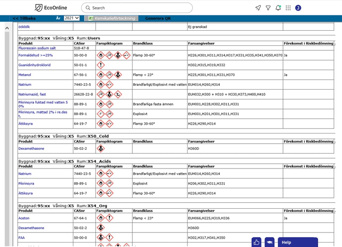Open the filter funnel icon

click(x=268, y=8)
